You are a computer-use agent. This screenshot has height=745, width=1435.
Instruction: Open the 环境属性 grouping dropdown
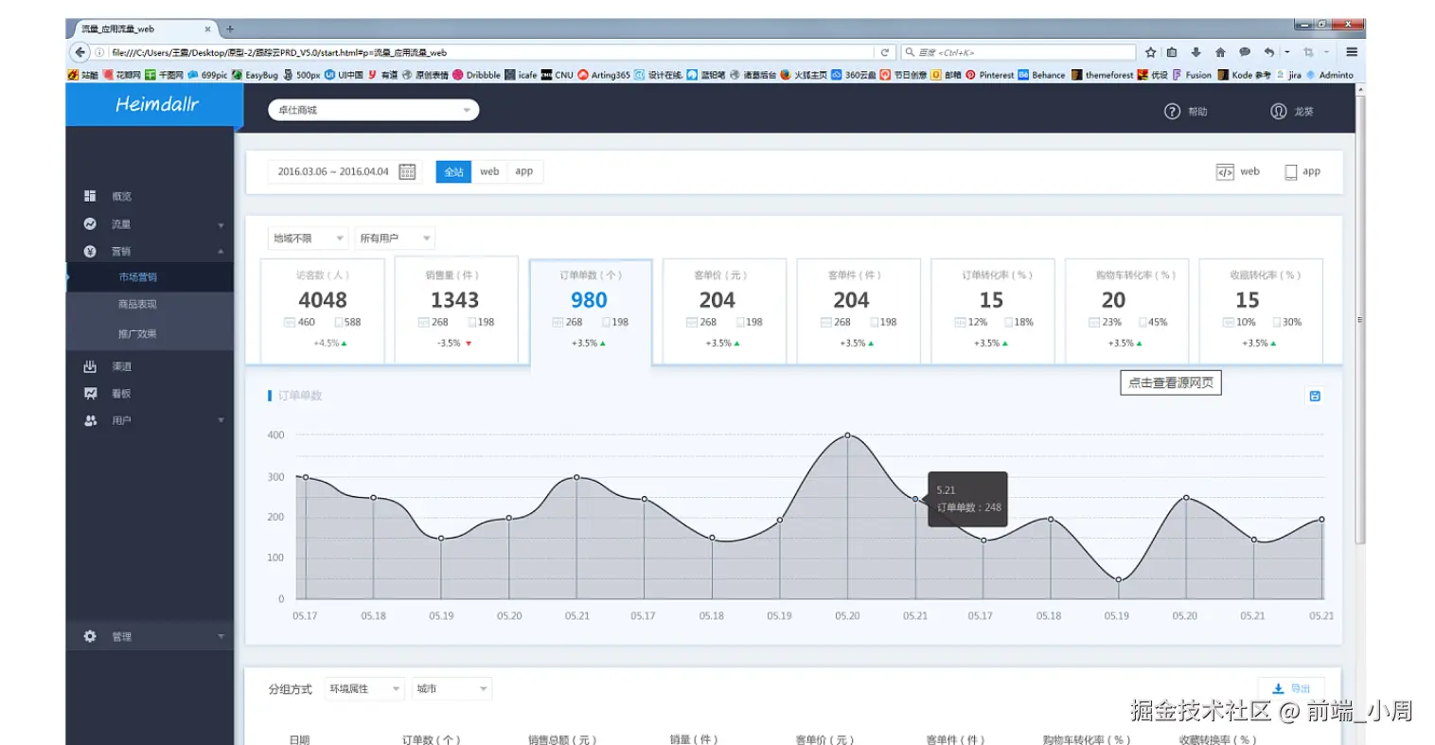(364, 689)
